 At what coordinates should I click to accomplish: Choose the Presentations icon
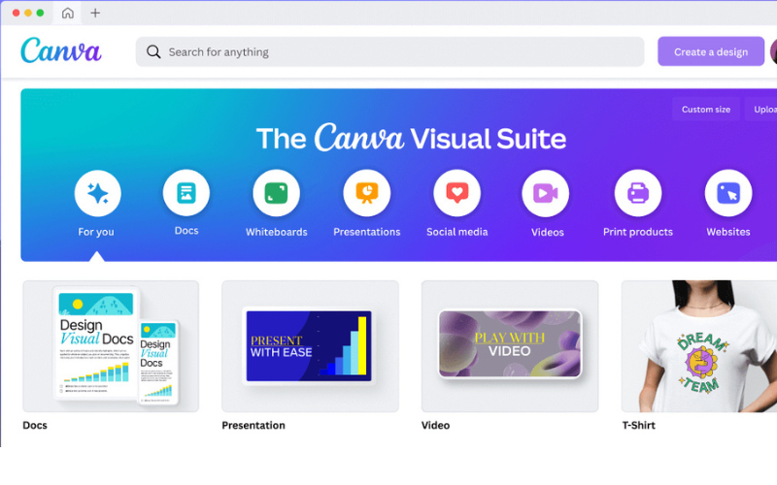[x=366, y=193]
